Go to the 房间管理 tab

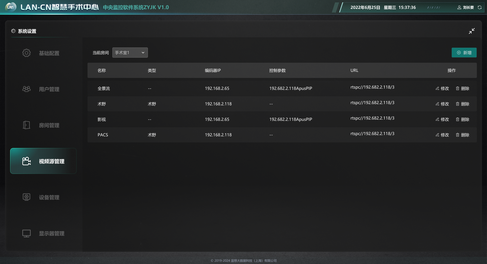(x=43, y=125)
